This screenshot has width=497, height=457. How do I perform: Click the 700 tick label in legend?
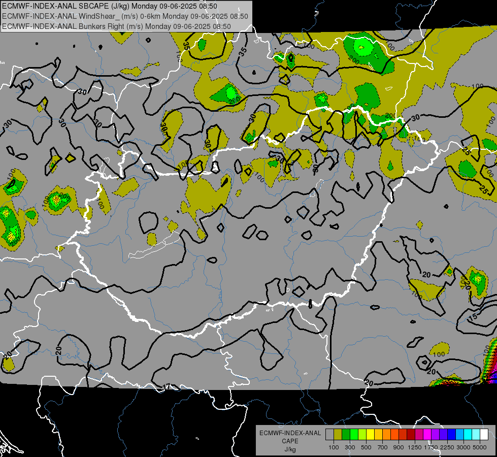[383, 447]
